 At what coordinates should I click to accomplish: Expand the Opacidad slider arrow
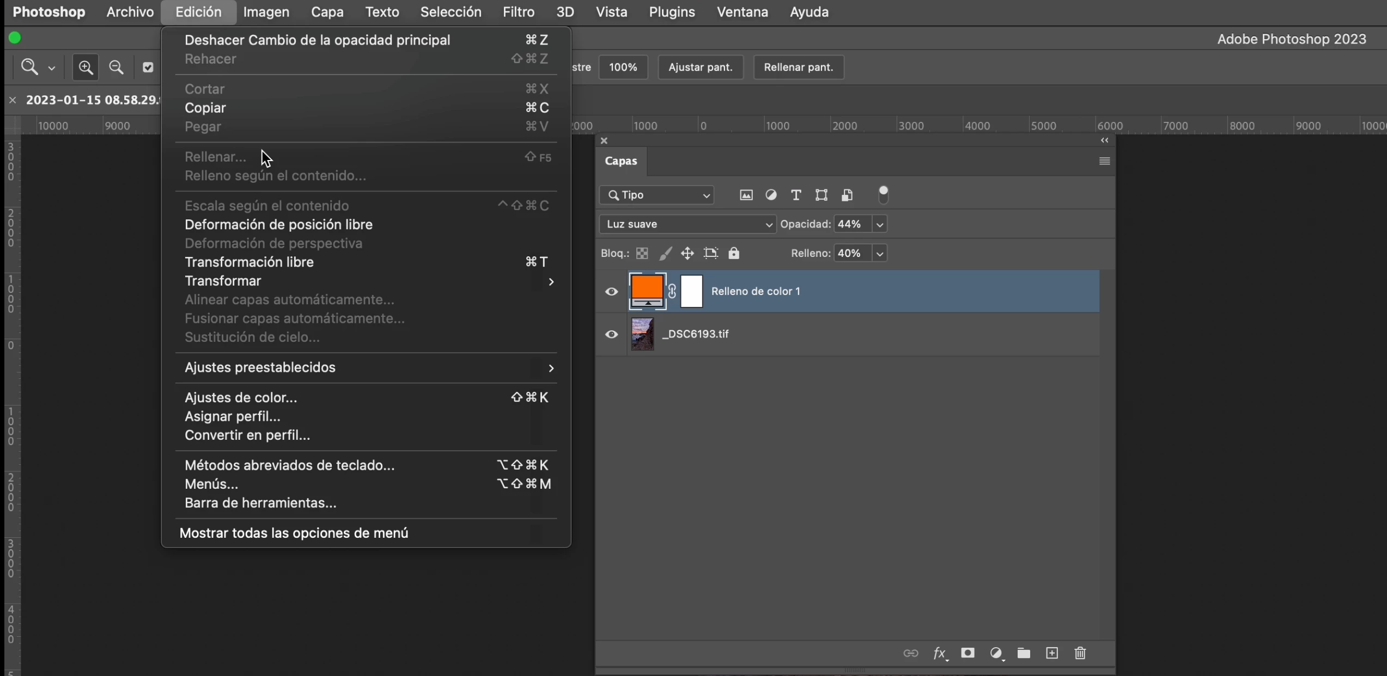pyautogui.click(x=879, y=224)
